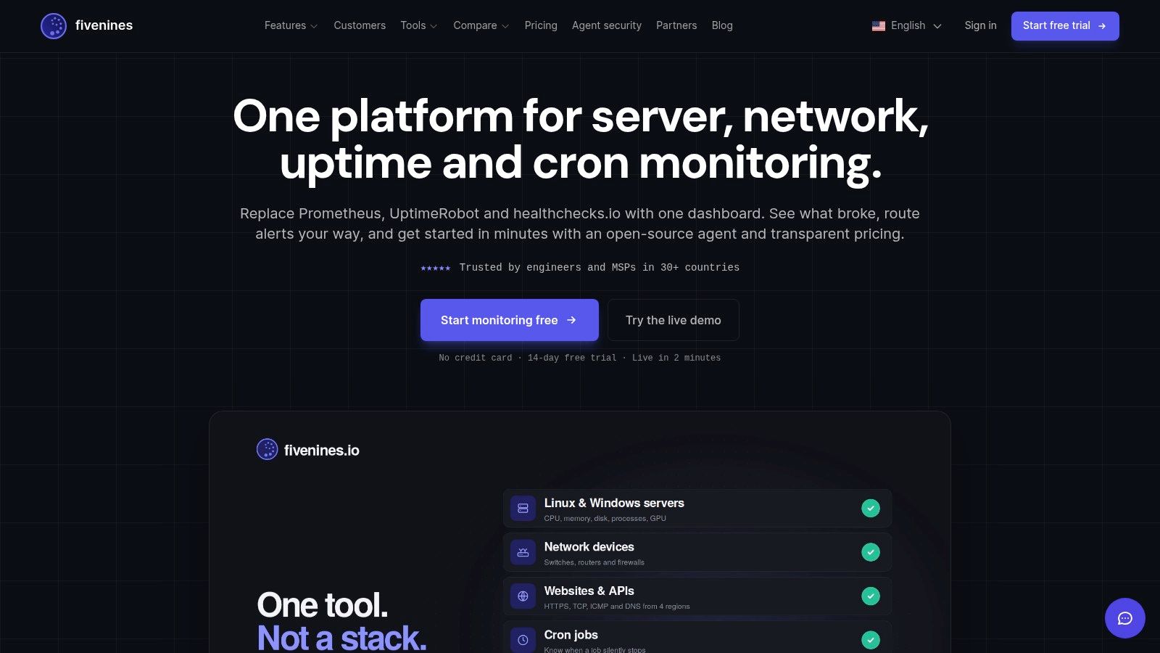Click the server icon beside Linux & Windows servers
Screen dimensions: 1160x653
point(523,509)
